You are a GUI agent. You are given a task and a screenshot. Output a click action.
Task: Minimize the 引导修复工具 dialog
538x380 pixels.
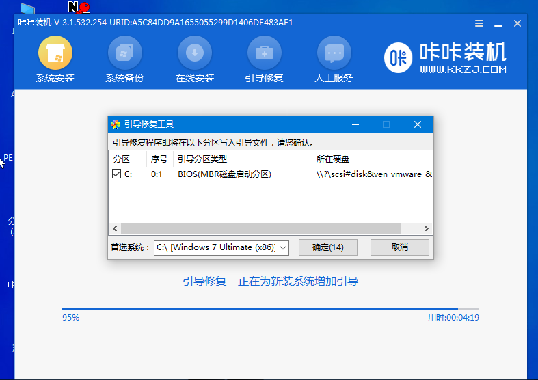coord(355,124)
